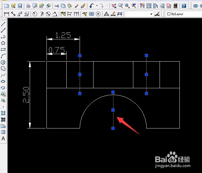Open the DesignCenter icon

tap(149, 6)
